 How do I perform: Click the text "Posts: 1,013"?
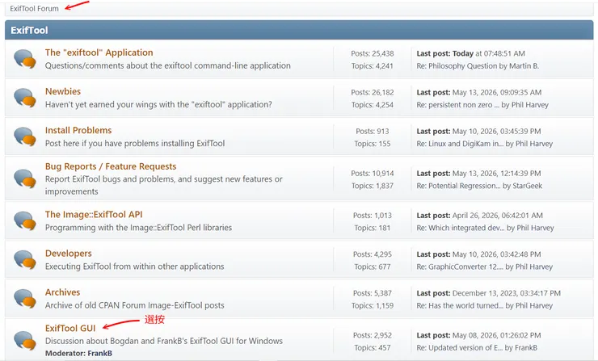373,216
